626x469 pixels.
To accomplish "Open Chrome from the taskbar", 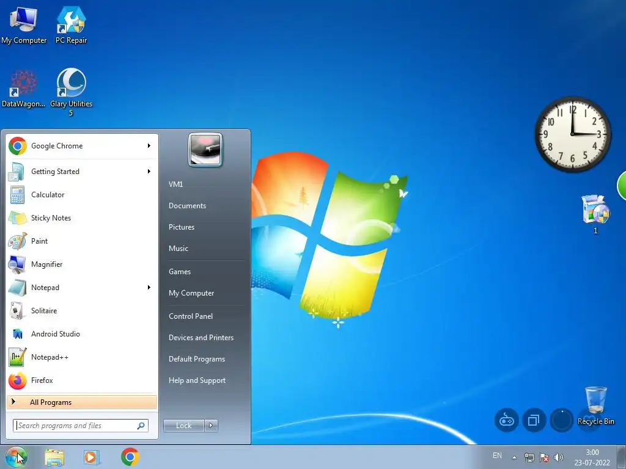I will 130,457.
